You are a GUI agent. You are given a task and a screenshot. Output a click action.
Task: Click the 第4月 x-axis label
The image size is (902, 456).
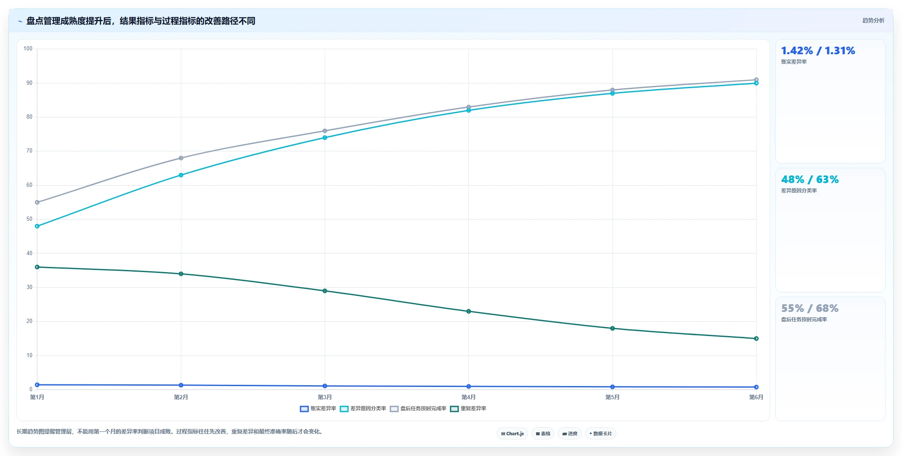click(468, 397)
